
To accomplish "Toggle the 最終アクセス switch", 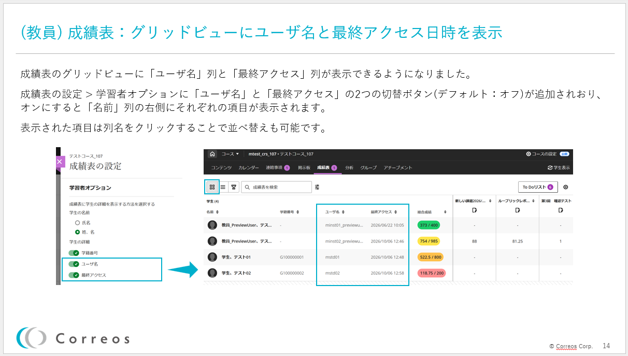I will point(74,275).
